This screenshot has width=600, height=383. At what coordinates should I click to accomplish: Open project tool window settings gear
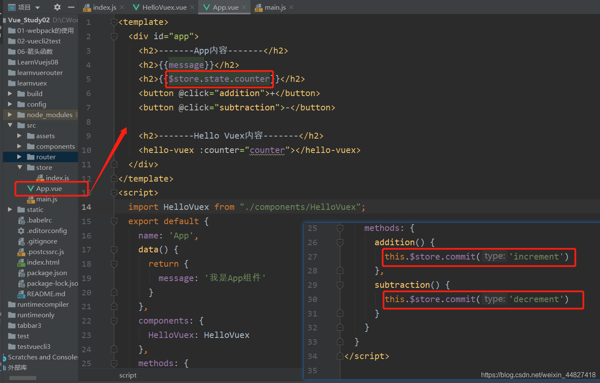(57, 7)
